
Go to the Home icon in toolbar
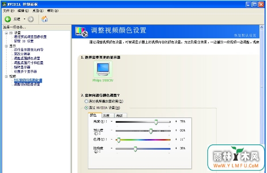tap(45, 19)
